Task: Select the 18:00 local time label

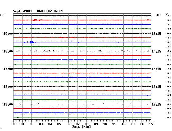Action: click(x=8, y=87)
